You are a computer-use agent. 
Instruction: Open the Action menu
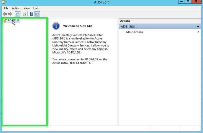(x=16, y=8)
